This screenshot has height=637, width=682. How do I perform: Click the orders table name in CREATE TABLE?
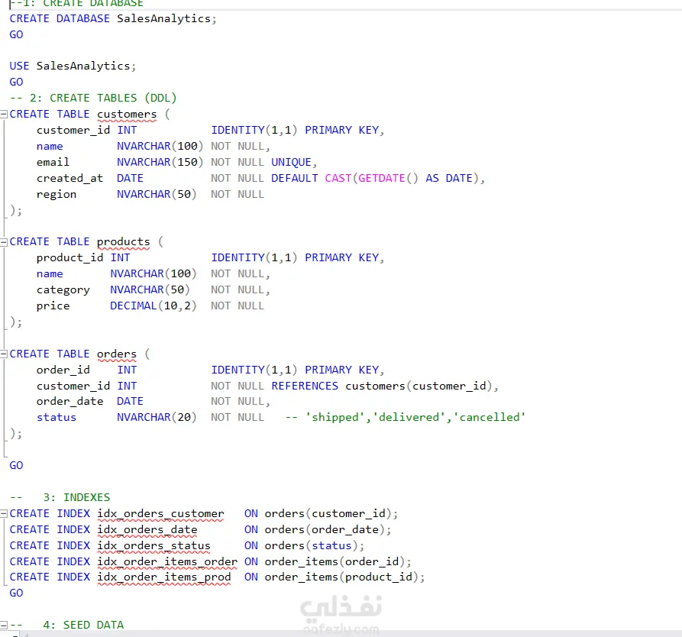(117, 354)
